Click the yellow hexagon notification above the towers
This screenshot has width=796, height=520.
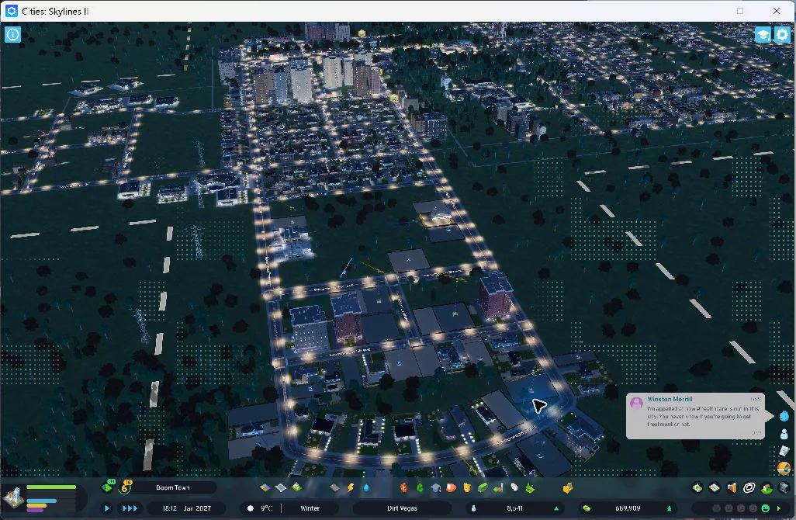tap(362, 33)
